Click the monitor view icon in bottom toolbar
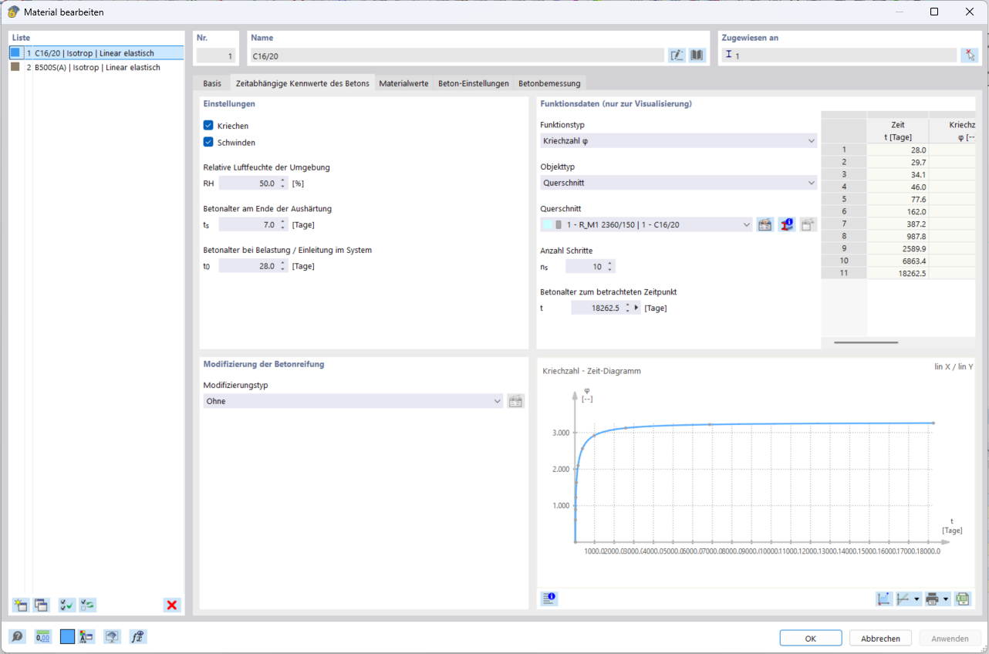Image resolution: width=989 pixels, height=654 pixels. [x=113, y=636]
